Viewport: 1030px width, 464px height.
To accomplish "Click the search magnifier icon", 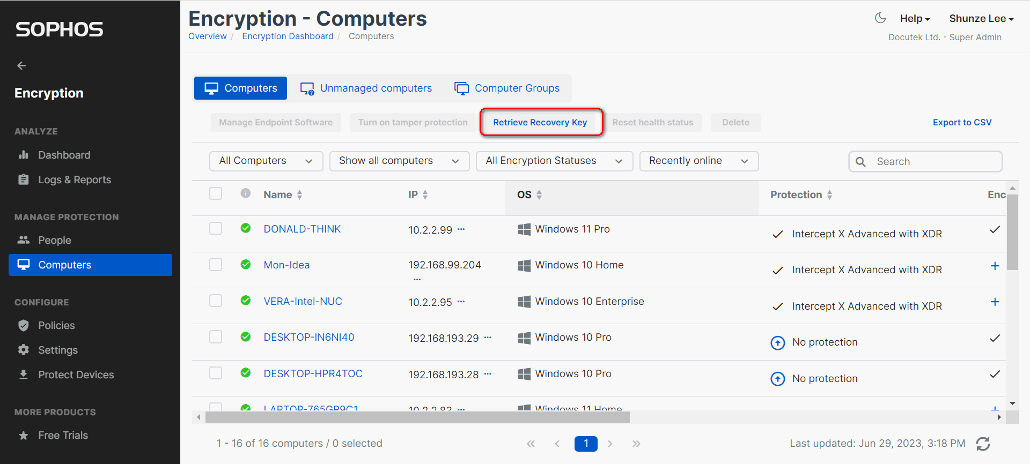I will [x=860, y=162].
